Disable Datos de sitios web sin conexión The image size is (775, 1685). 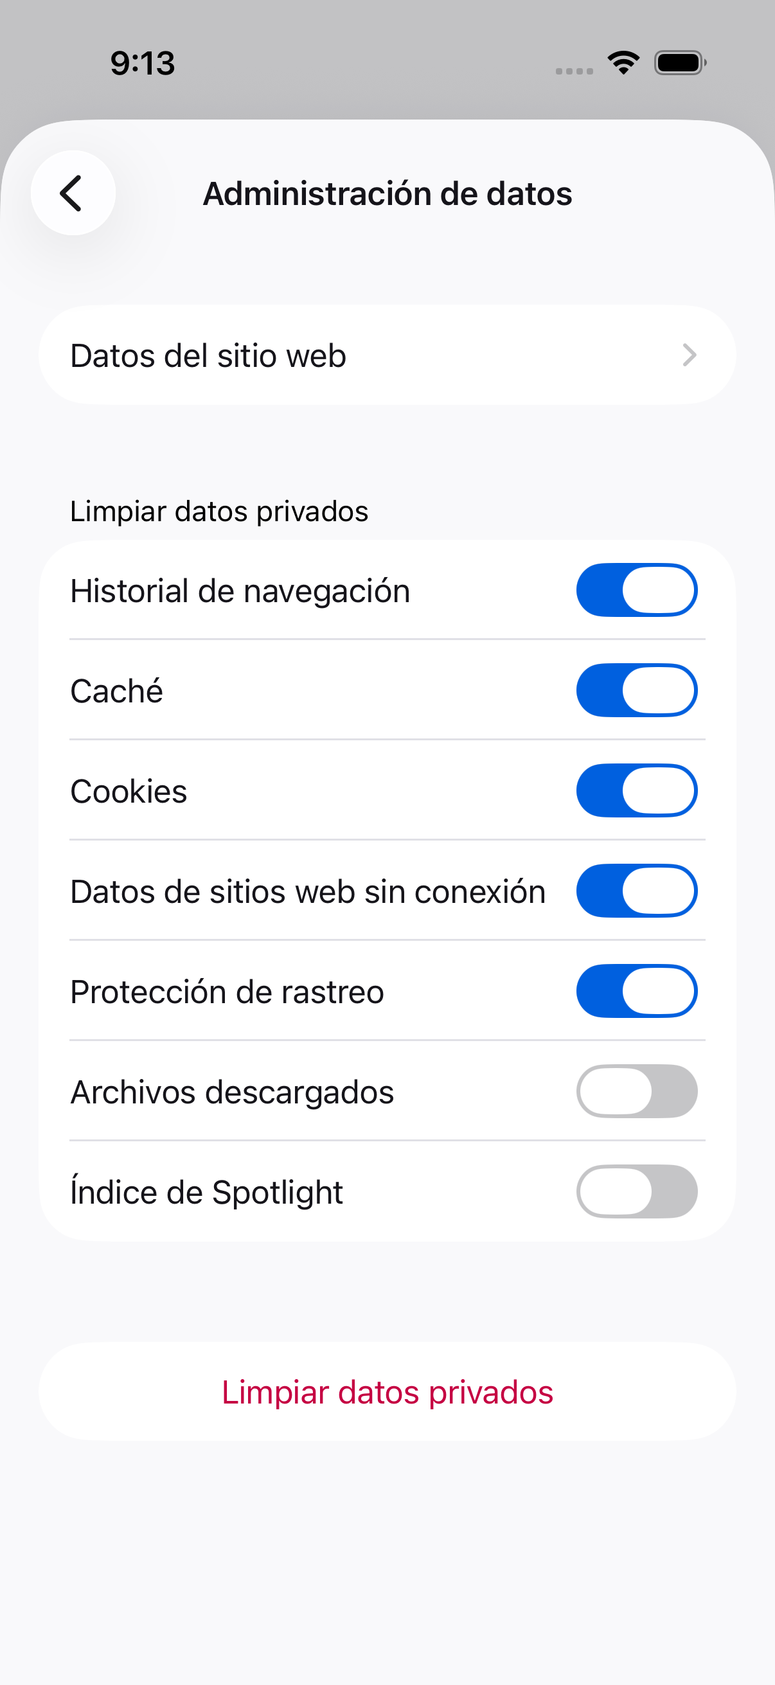point(636,890)
